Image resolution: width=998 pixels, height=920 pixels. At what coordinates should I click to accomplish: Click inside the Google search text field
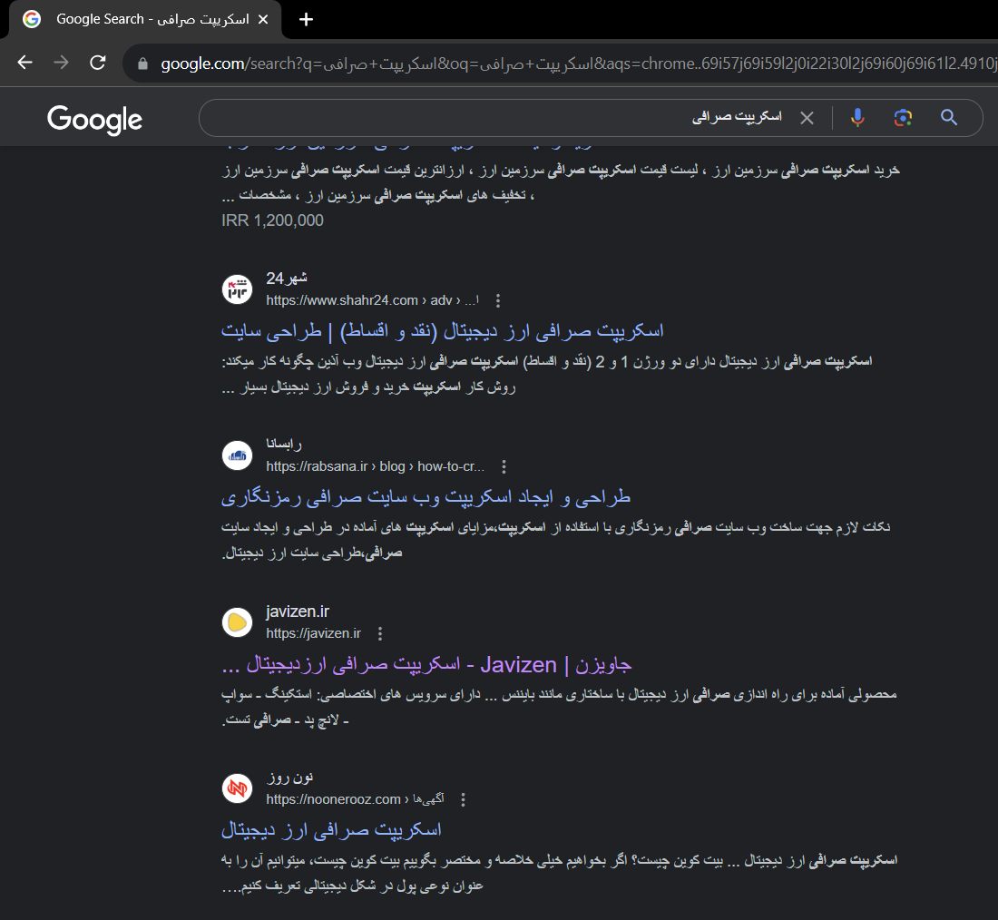(x=496, y=118)
